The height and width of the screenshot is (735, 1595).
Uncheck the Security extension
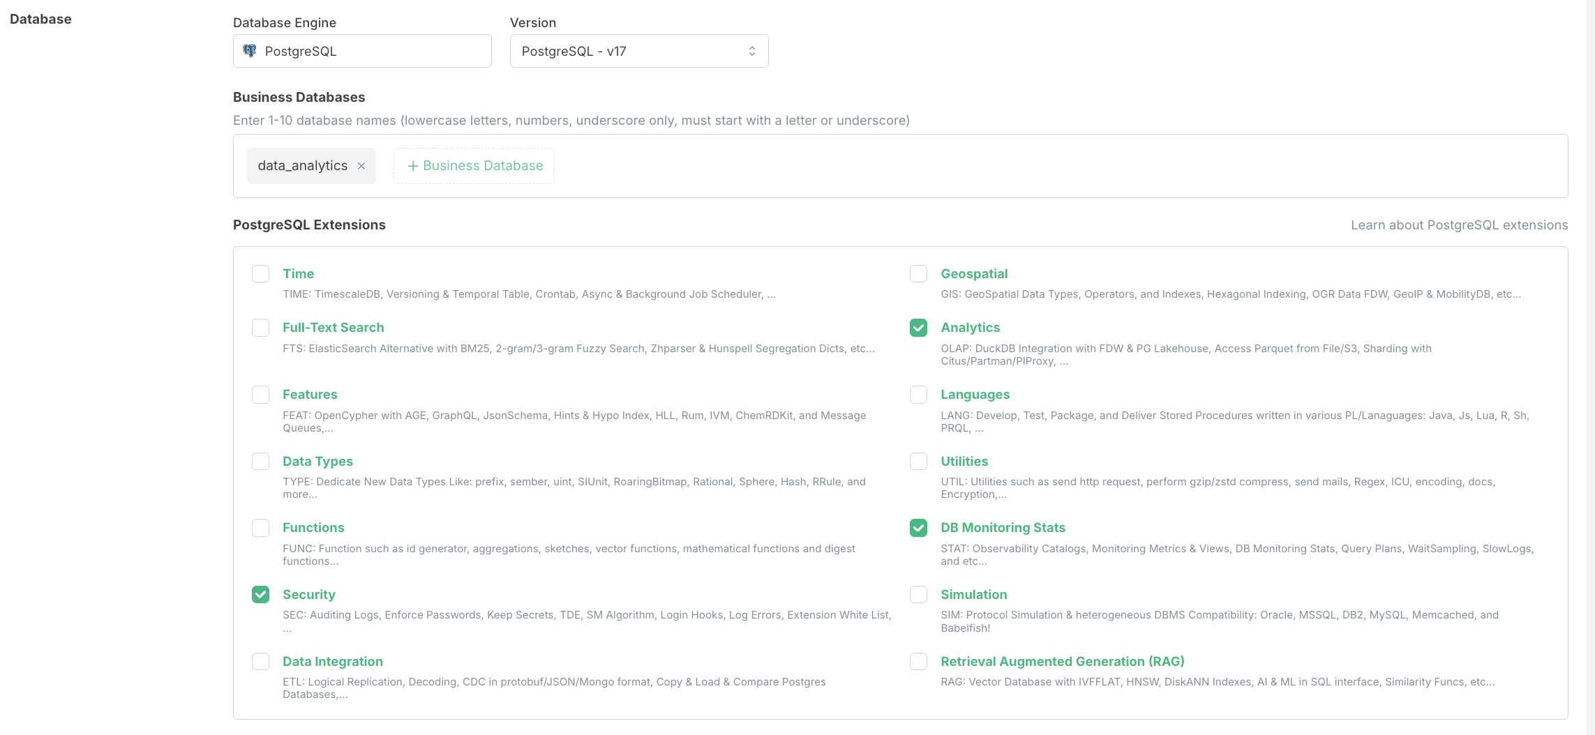pos(261,594)
